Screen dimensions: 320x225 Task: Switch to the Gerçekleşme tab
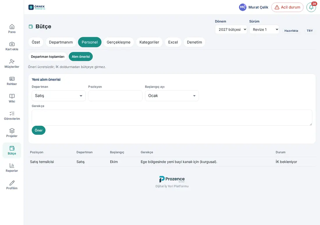[119, 42]
